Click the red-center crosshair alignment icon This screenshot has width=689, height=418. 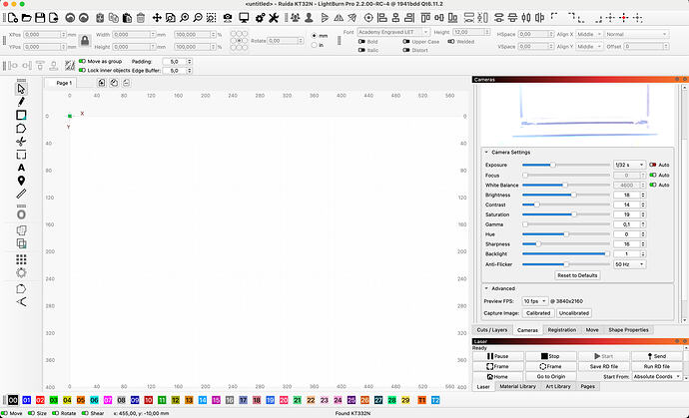click(624, 18)
